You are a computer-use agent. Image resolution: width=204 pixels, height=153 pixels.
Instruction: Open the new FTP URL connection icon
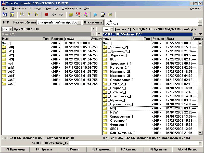point(86,15)
